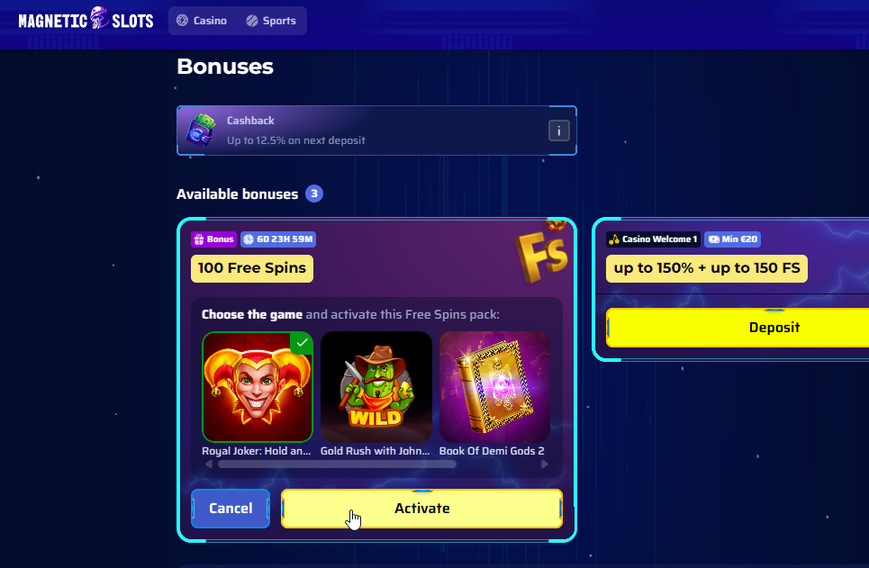
Task: Click the gift Bonus tag icon
Action: click(198, 239)
